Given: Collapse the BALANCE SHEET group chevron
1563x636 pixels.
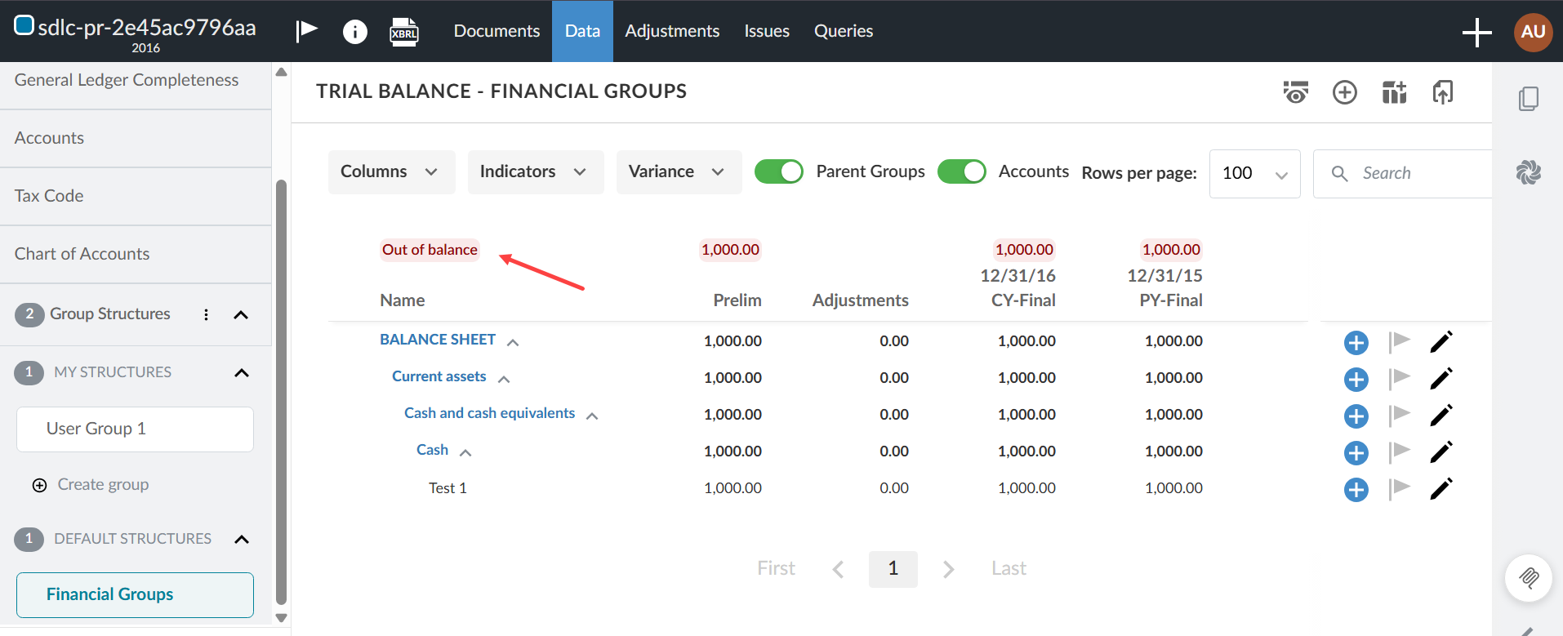Looking at the screenshot, I should 513,343.
